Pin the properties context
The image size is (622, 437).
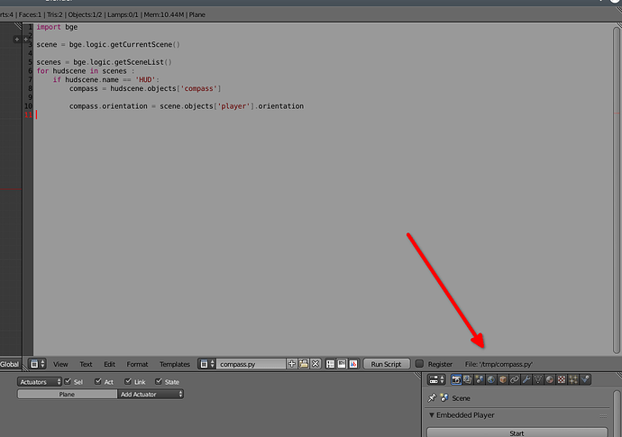coord(432,397)
